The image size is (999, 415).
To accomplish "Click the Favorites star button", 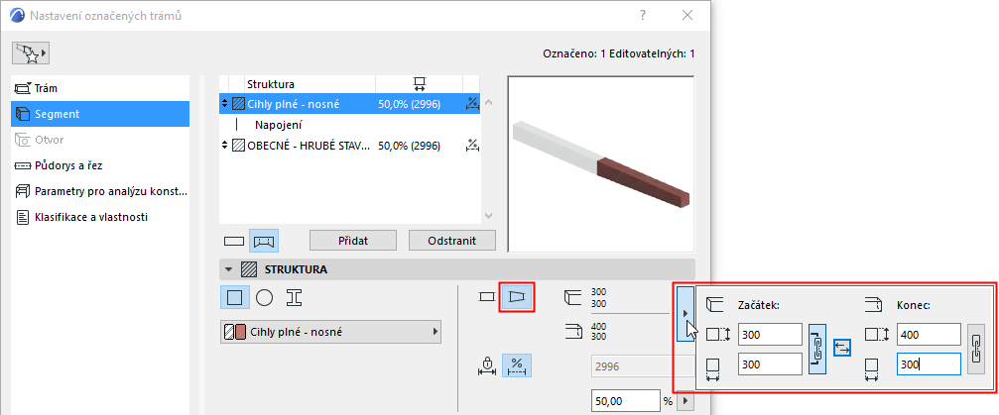I will pos(31,53).
